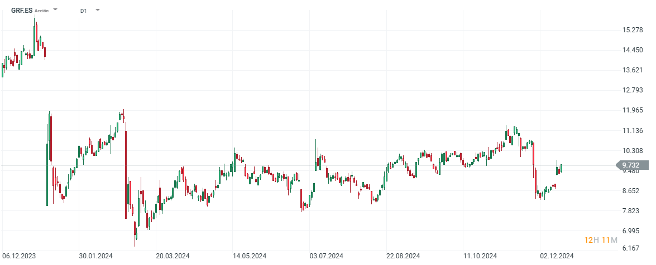The image size is (656, 265).
Task: Click the 02.12.2024 date on axis
Action: coord(557,256)
